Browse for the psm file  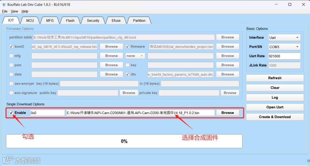coord(111,65)
